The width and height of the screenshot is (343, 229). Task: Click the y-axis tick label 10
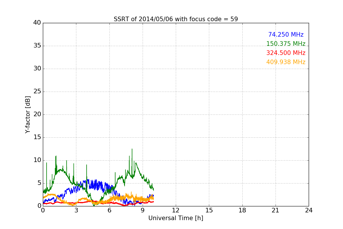(37, 160)
